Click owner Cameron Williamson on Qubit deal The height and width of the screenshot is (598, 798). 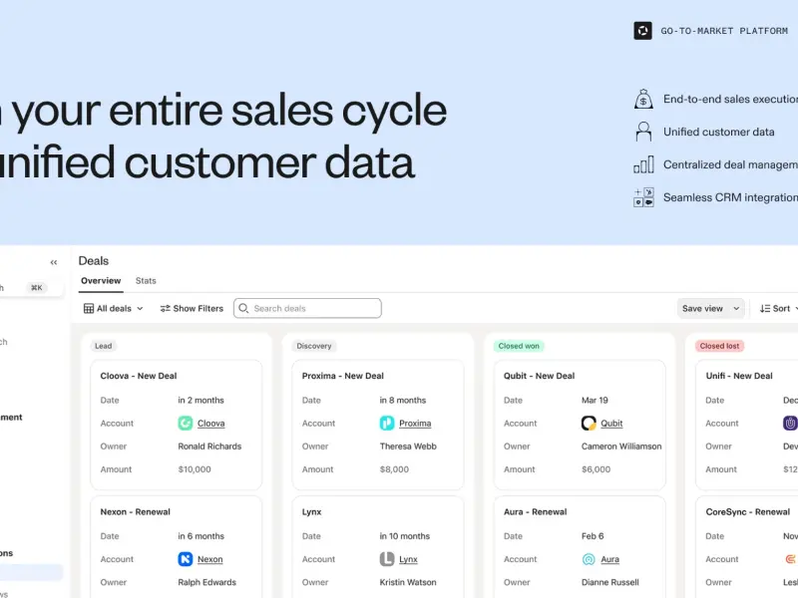click(x=621, y=447)
